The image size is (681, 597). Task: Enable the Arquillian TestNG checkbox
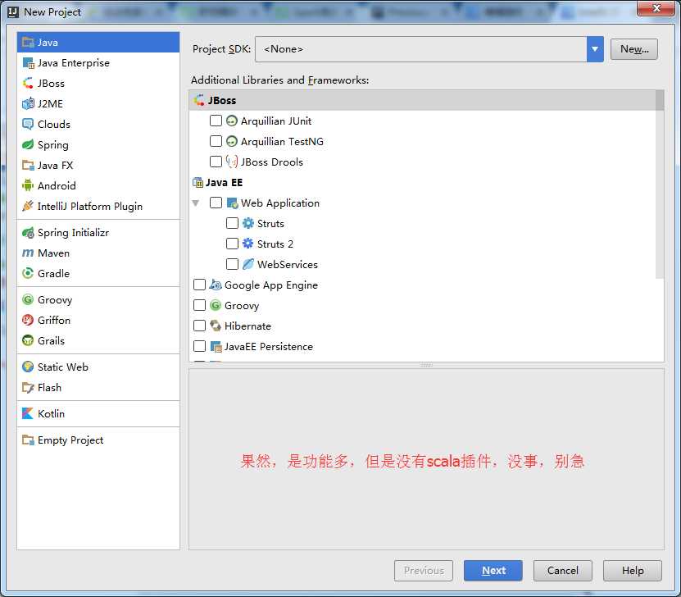tap(216, 141)
